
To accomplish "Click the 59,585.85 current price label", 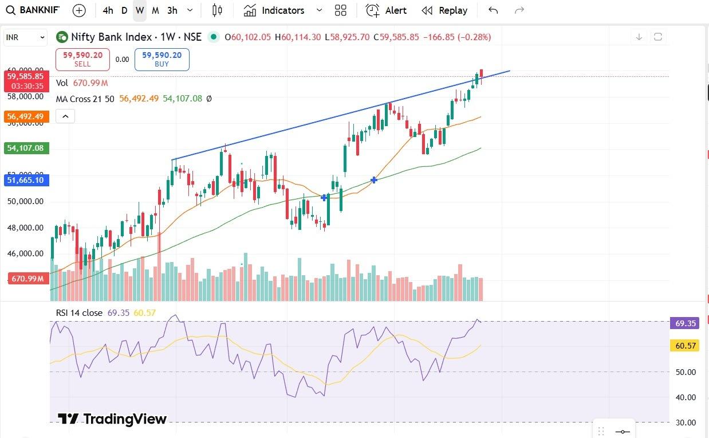I will (27, 76).
